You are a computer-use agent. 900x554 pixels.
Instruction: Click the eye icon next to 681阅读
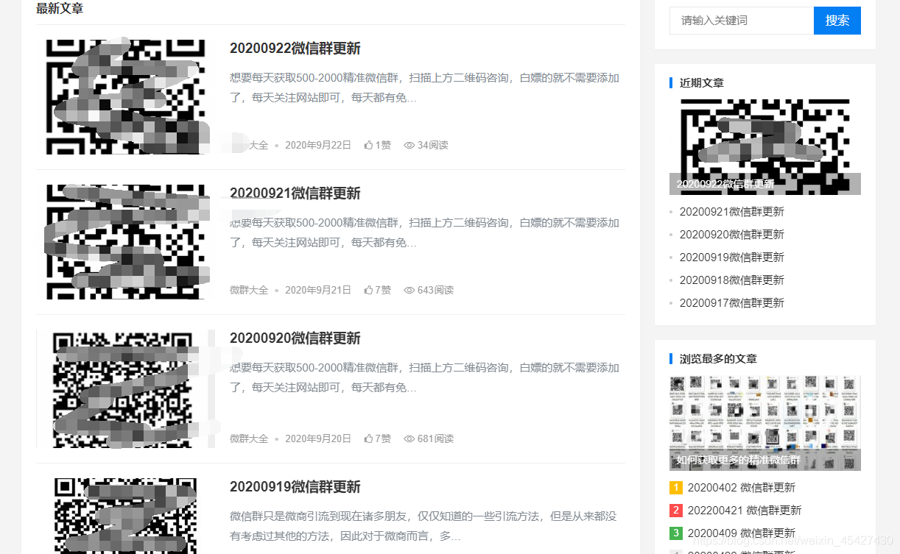pyautogui.click(x=409, y=438)
